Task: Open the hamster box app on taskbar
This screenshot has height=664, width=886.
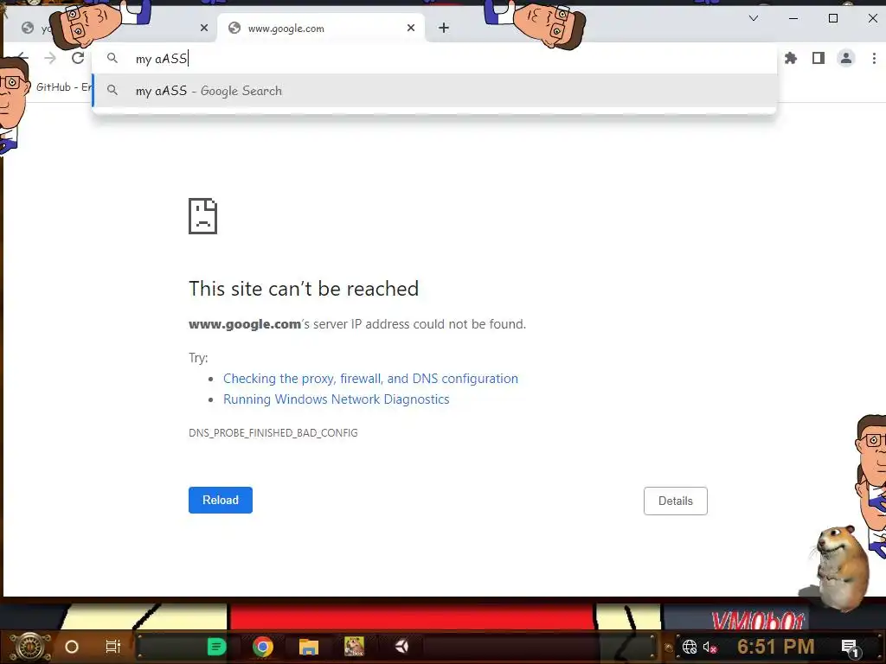Action: coord(354,647)
